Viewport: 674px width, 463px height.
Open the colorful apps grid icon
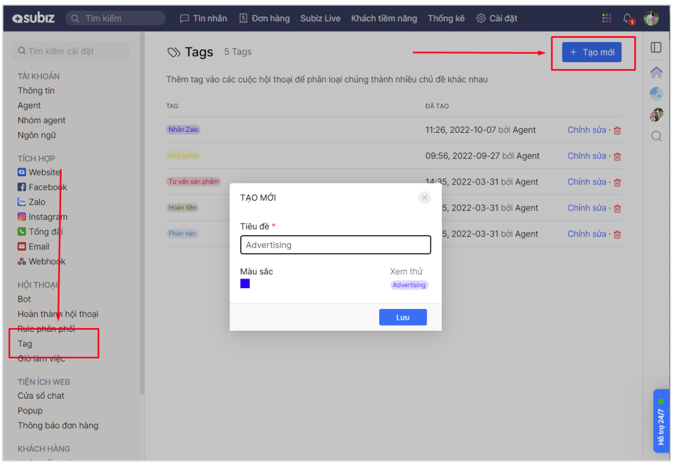[607, 18]
